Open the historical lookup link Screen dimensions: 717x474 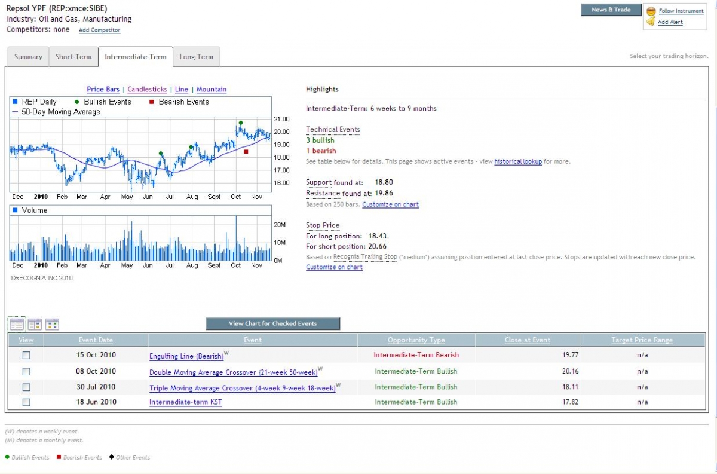click(517, 162)
